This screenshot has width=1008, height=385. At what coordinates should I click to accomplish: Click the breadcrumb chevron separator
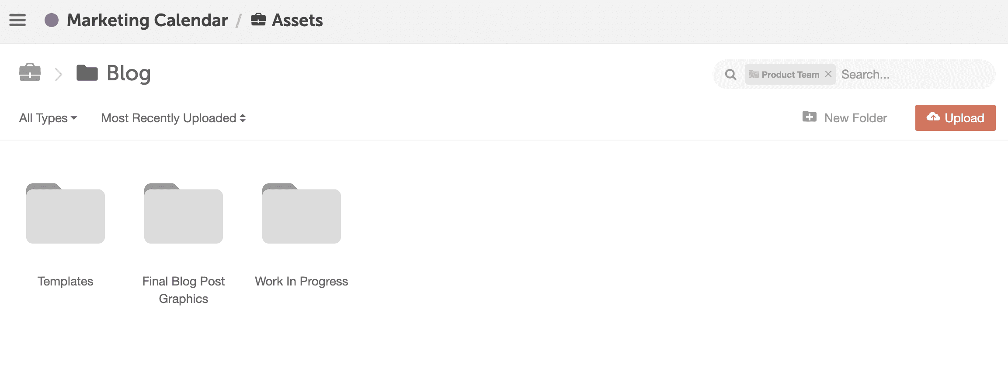(59, 74)
